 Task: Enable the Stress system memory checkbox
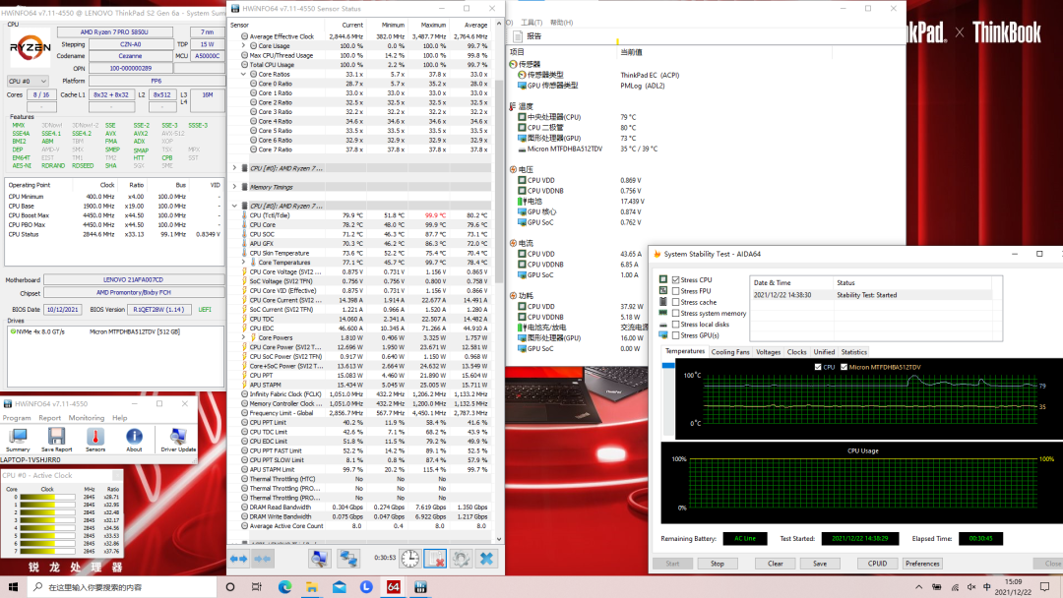[676, 314]
